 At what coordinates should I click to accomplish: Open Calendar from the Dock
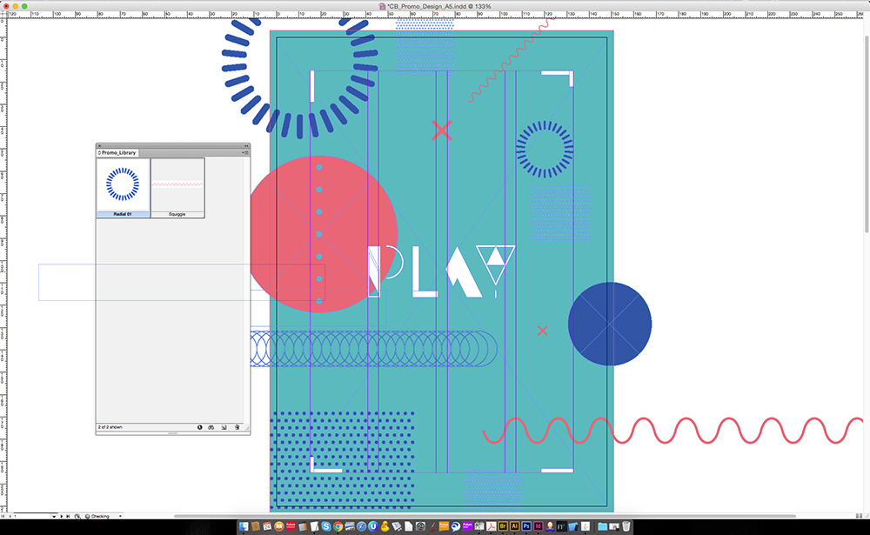click(267, 526)
